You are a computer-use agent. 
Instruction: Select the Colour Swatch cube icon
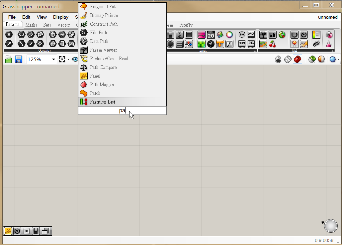point(220,35)
